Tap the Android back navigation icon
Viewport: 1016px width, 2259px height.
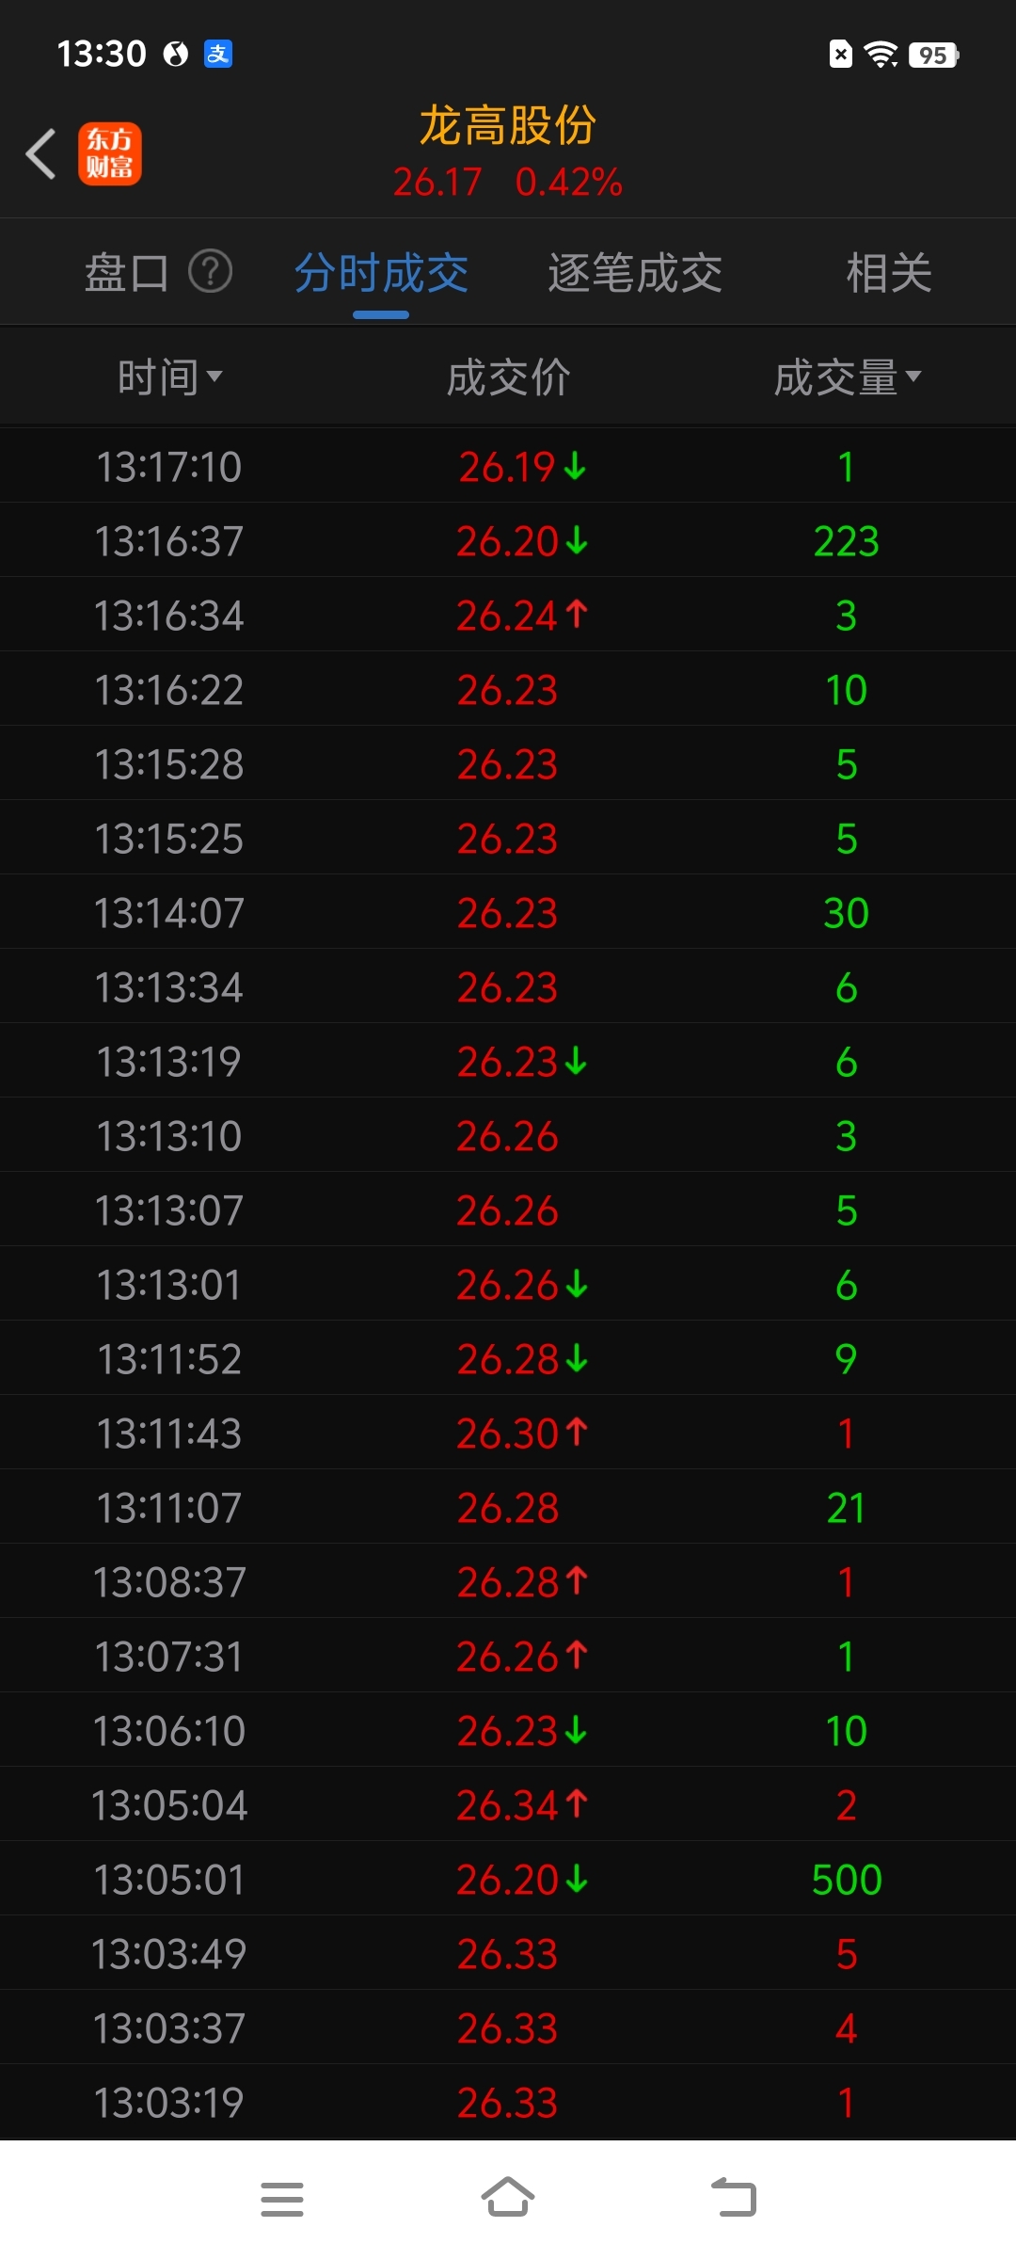734,2199
